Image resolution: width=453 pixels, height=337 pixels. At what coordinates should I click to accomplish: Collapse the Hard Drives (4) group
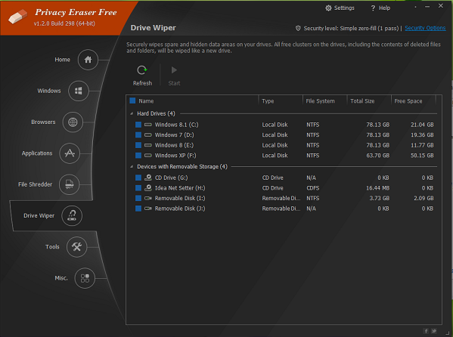(132, 113)
